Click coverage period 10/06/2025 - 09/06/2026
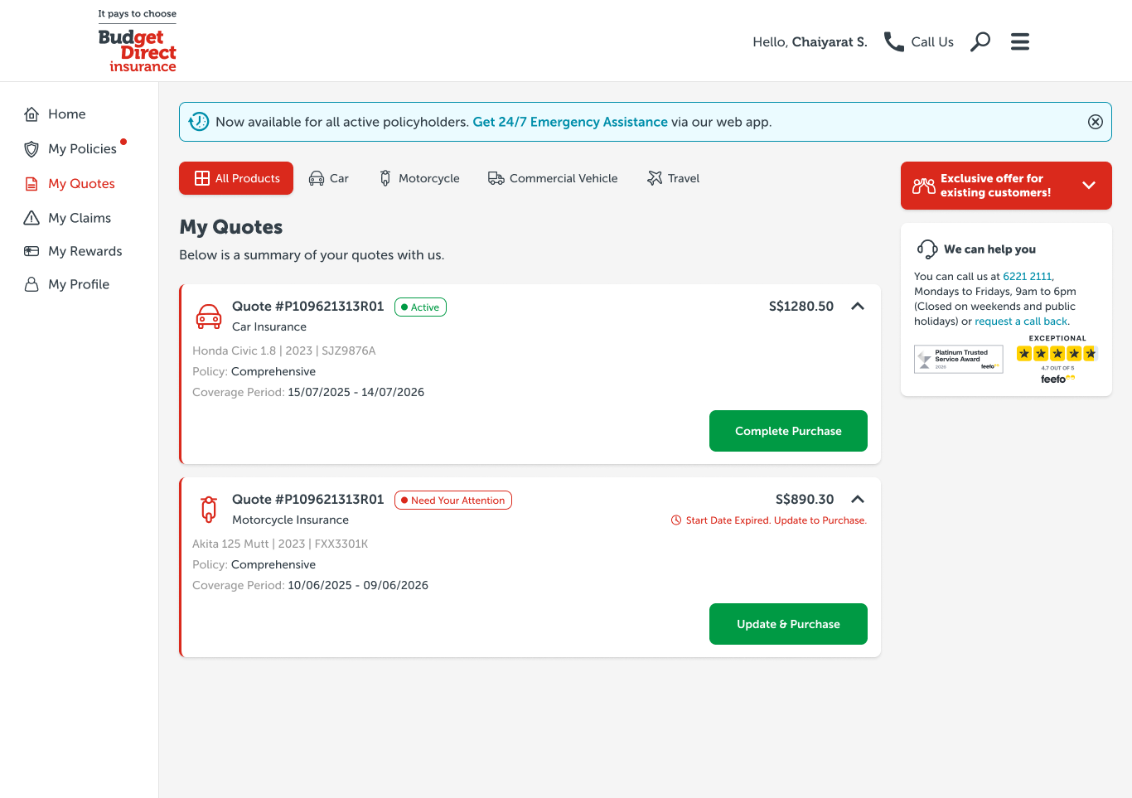The height and width of the screenshot is (798, 1132). coord(358,586)
